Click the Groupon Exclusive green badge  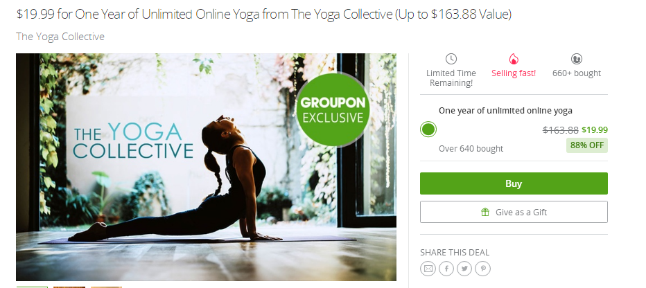333,109
